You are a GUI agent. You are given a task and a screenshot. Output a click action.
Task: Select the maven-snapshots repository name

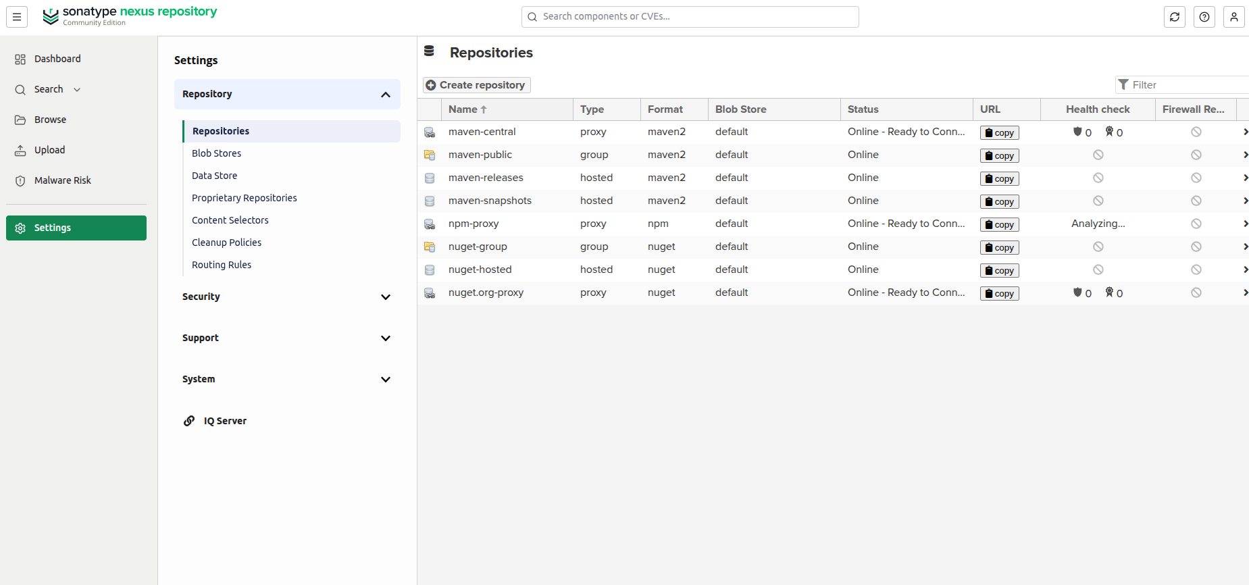pos(490,201)
